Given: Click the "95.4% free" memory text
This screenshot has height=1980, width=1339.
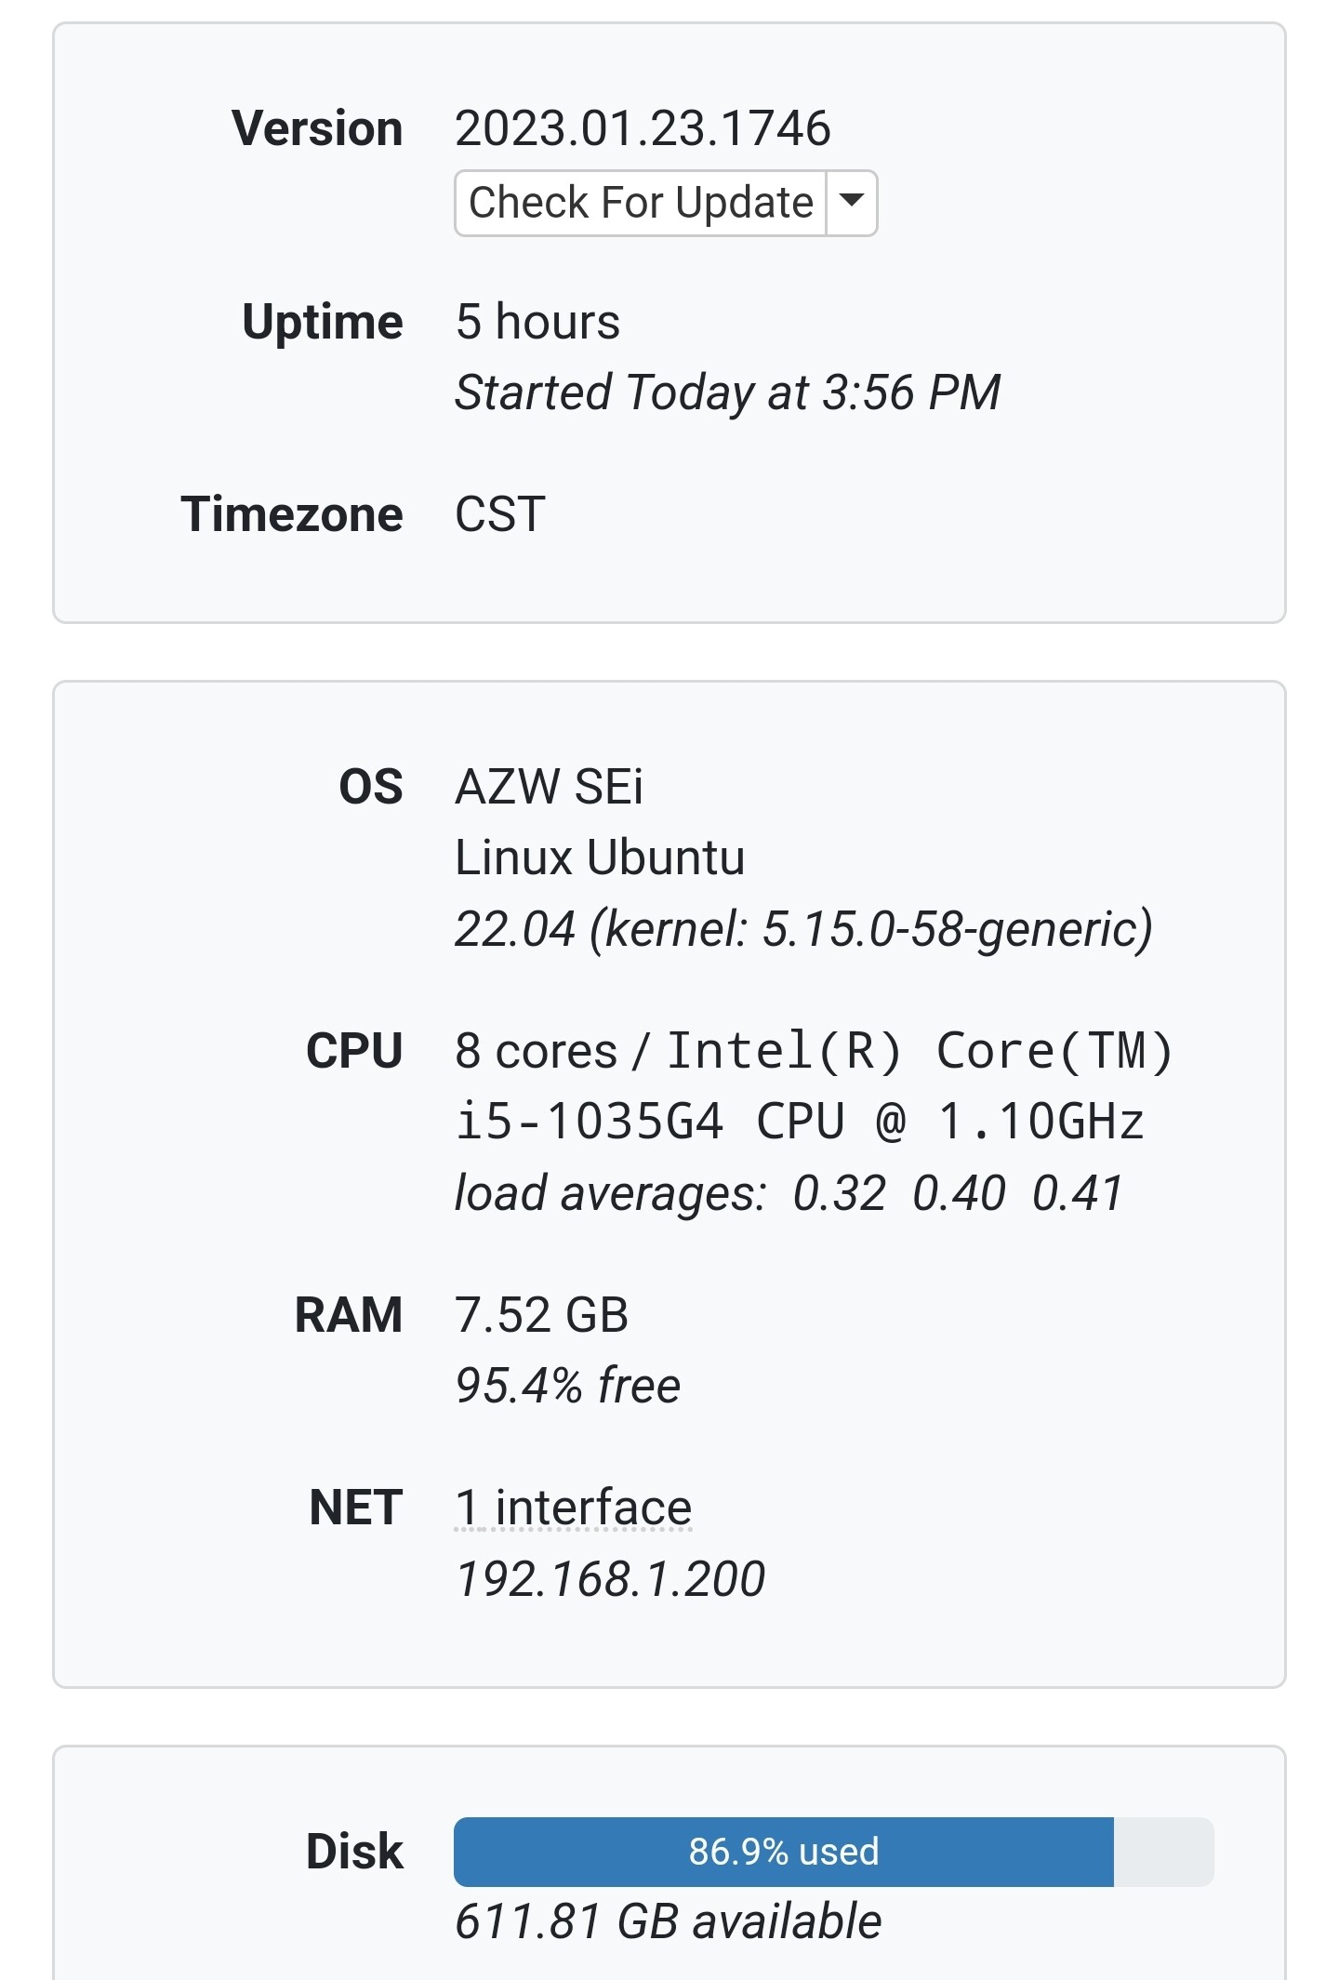Looking at the screenshot, I should (x=567, y=1386).
